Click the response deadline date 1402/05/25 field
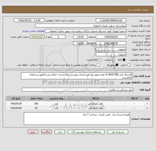The height and width of the screenshot is (151, 156). click(111, 37)
